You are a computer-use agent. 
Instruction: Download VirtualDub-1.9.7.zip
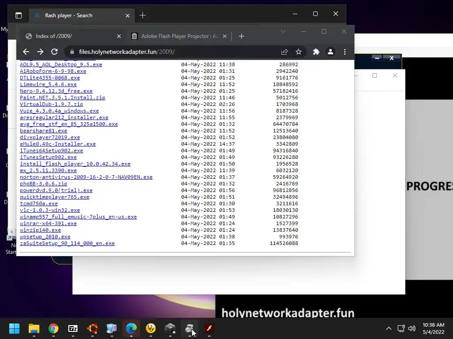coord(51,104)
